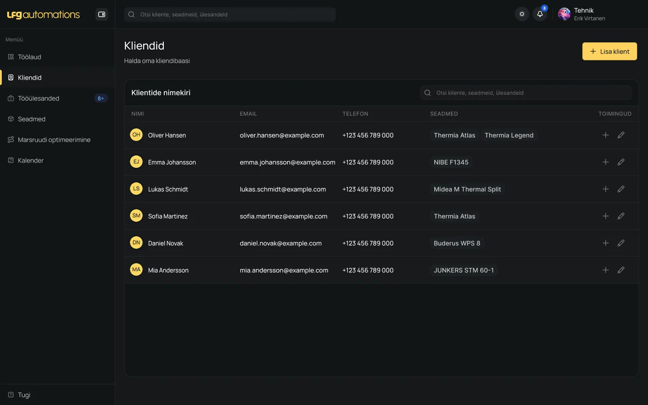Viewport: 648px width, 405px height.
Task: Click Mia Andersson's phone number
Action: click(368, 270)
